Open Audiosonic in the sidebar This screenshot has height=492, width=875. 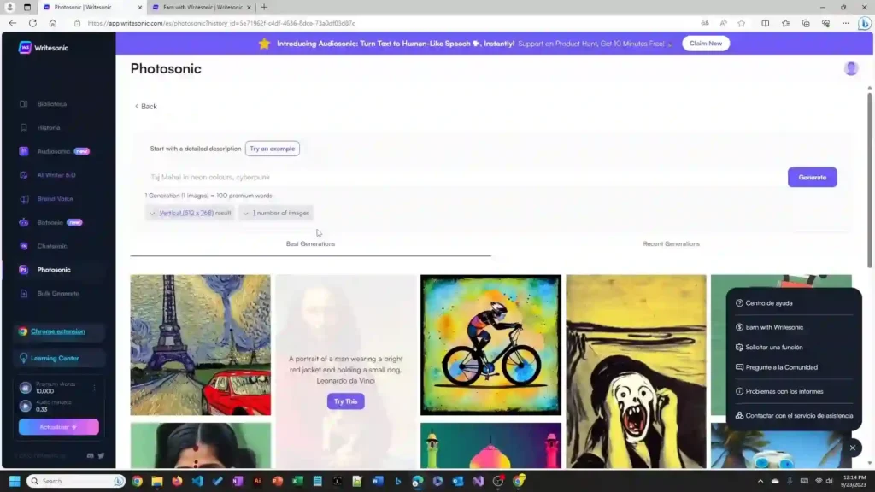click(54, 151)
